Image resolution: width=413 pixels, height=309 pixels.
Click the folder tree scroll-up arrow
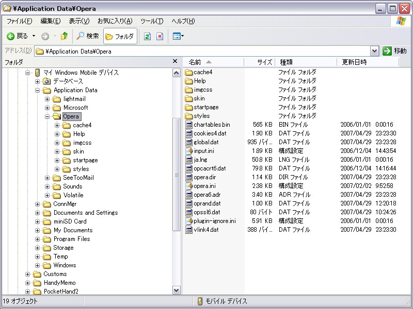click(176, 73)
